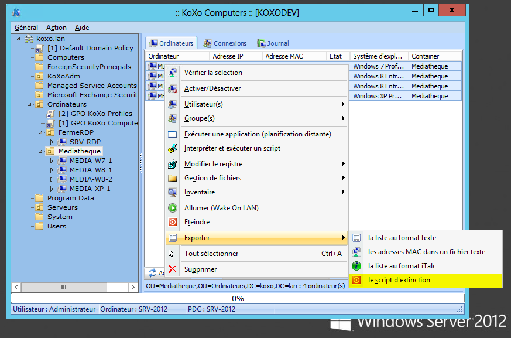The height and width of the screenshot is (338, 511).
Task: Click the liste au format texte icon
Action: [x=356, y=238]
